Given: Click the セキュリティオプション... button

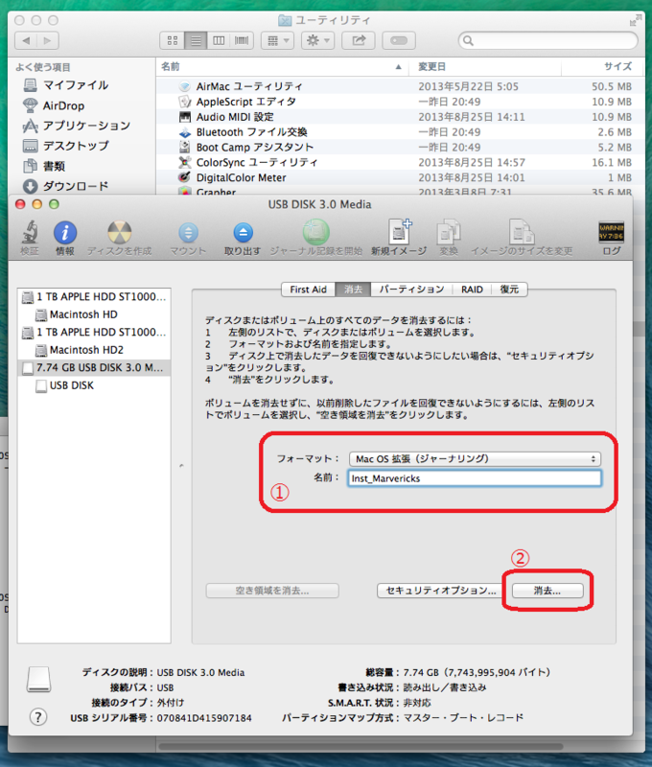Looking at the screenshot, I should coord(441,591).
